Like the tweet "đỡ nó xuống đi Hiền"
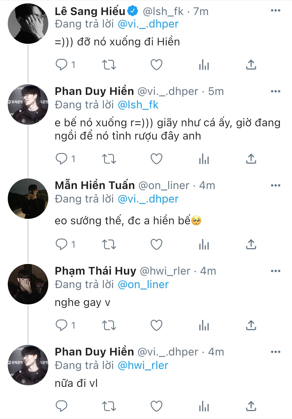The image size is (292, 419). pos(157,65)
